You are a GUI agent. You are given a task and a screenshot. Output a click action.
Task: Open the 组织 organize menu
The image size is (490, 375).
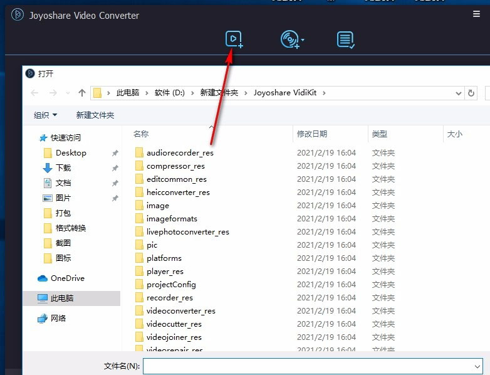click(x=45, y=115)
